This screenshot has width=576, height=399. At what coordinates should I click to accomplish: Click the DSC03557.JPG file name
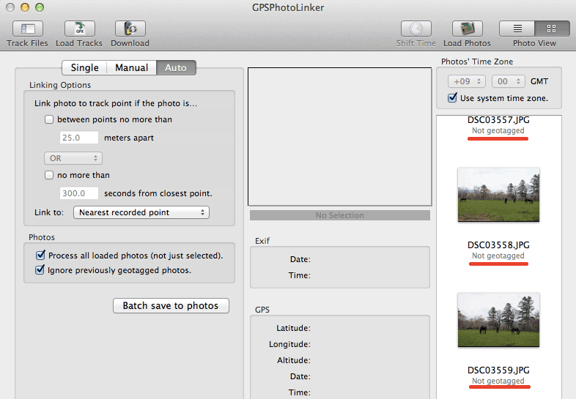coord(498,119)
